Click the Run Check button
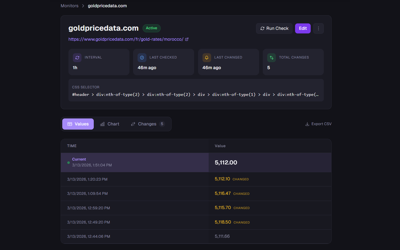 pos(274,28)
